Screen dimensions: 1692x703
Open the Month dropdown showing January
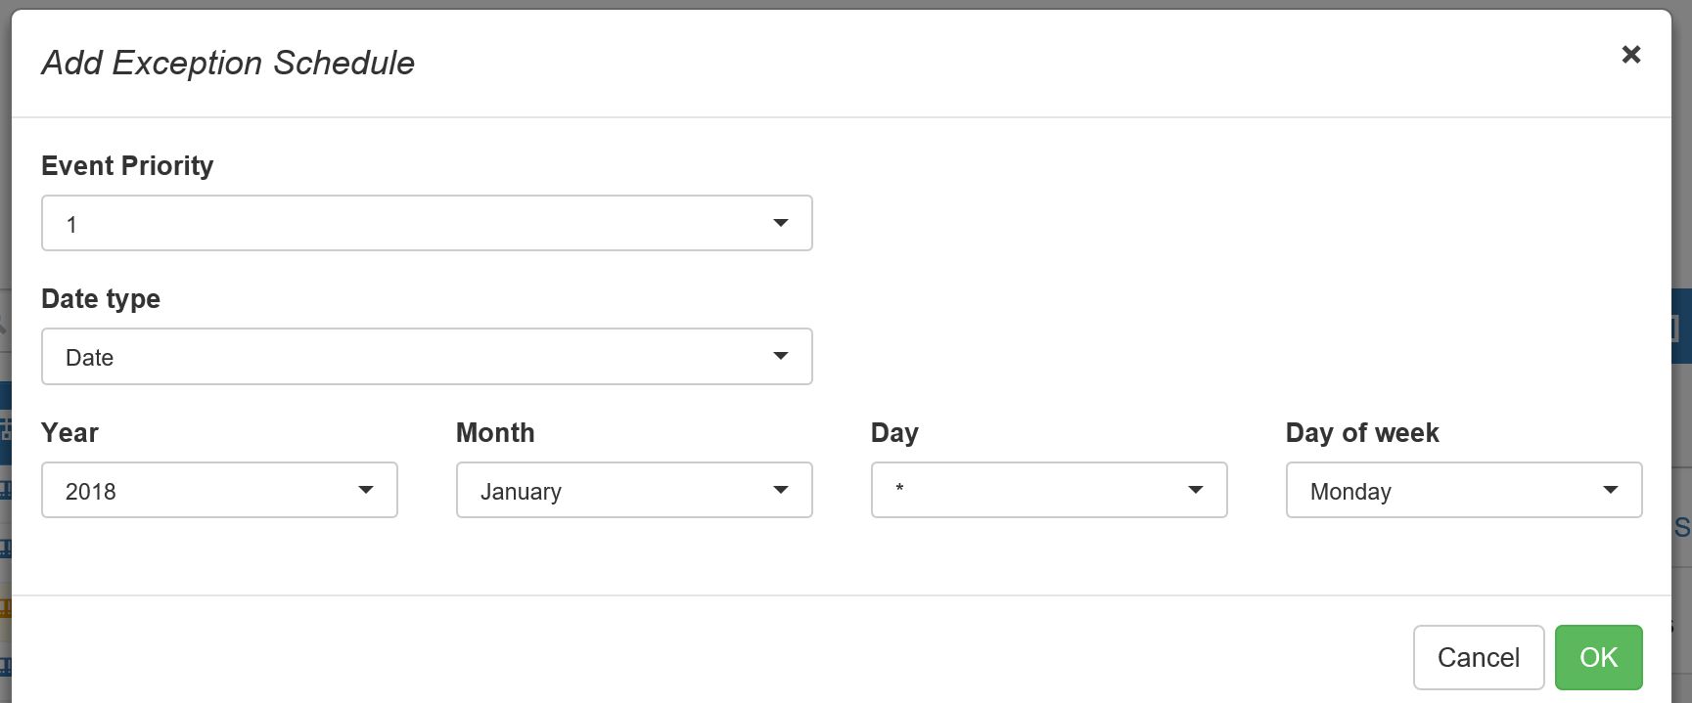[634, 490]
